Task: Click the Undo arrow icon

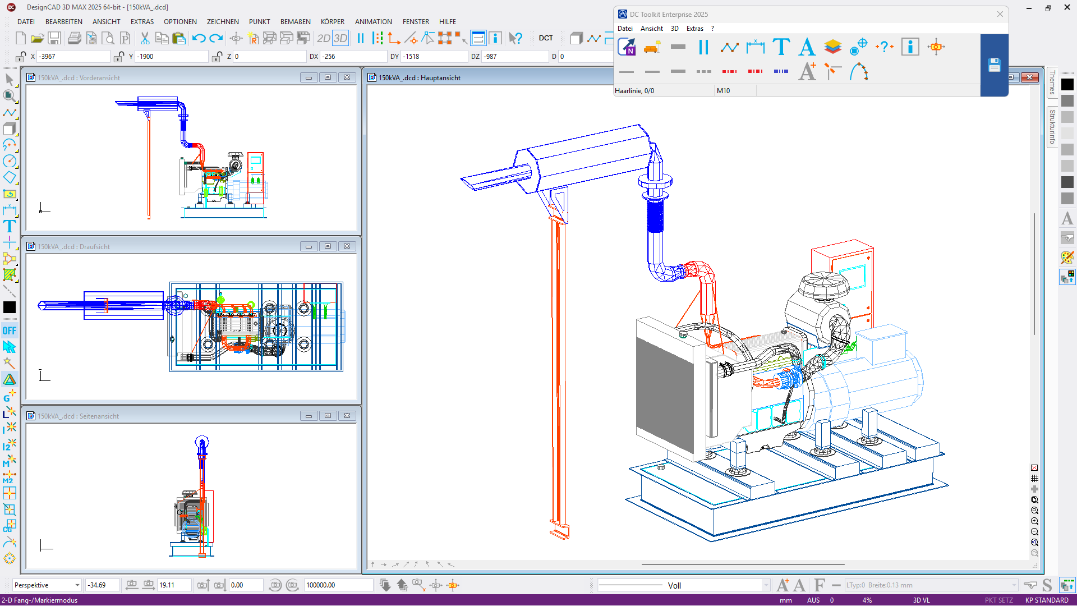Action: (x=199, y=38)
